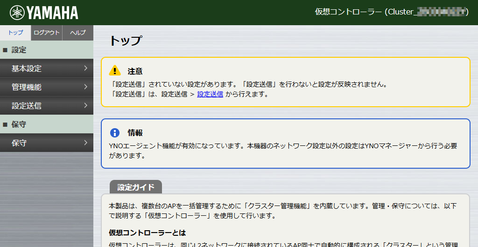Image resolution: width=478 pixels, height=247 pixels.
Task: Click the Yamaha tuning fork logo
Action: tap(17, 13)
